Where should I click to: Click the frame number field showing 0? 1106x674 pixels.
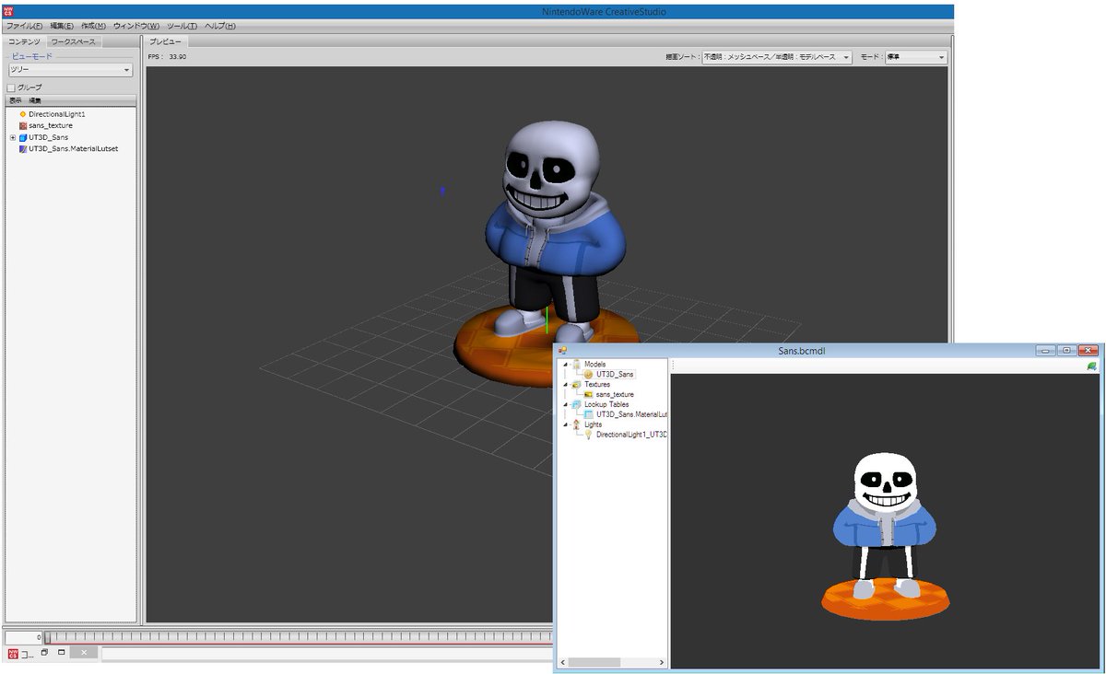tap(24, 637)
